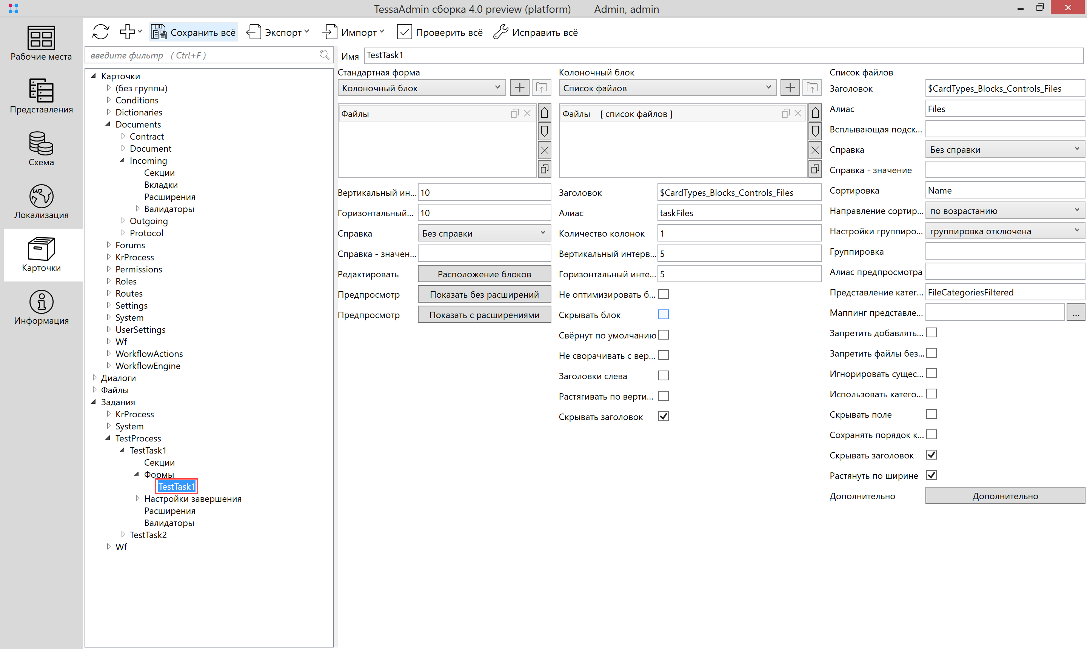1087x649 pixels.
Task: Open the Направление сортировки dropdown
Action: tap(1004, 211)
